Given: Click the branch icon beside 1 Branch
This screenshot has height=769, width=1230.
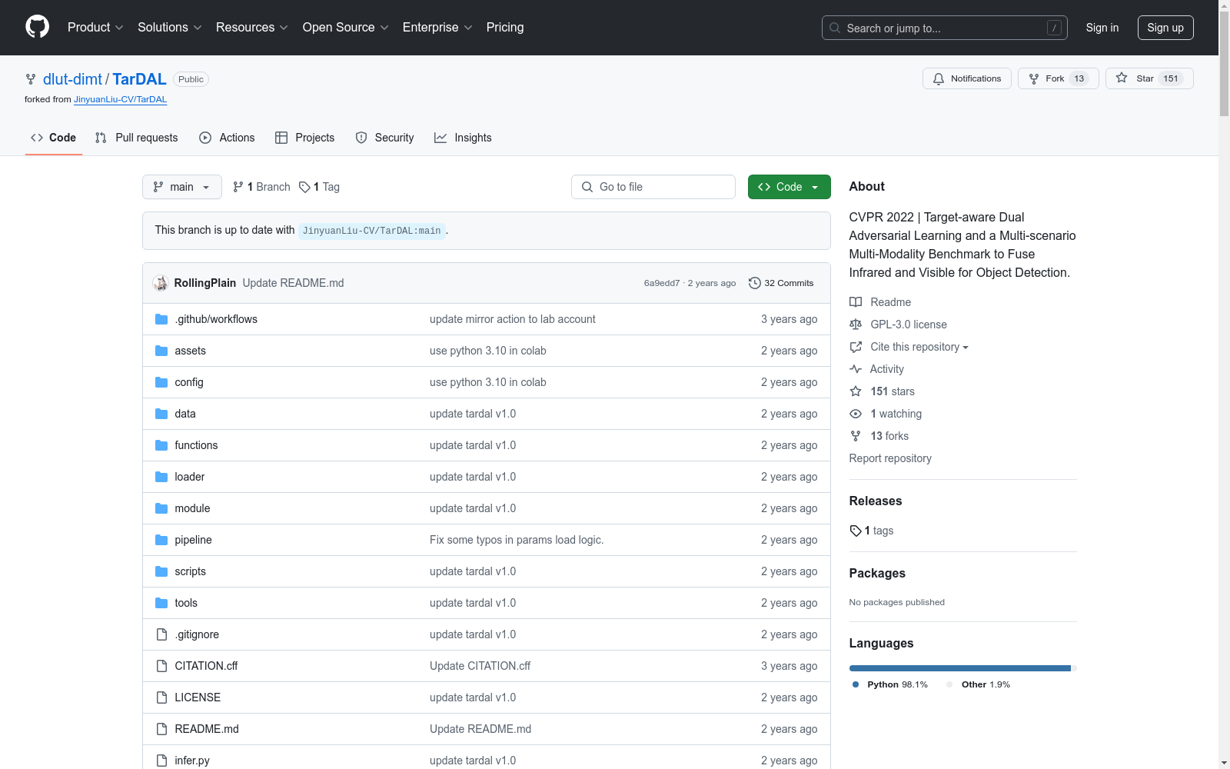Looking at the screenshot, I should tap(238, 187).
